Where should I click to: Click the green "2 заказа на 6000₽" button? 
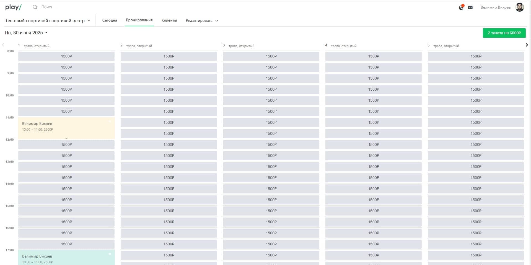504,33
